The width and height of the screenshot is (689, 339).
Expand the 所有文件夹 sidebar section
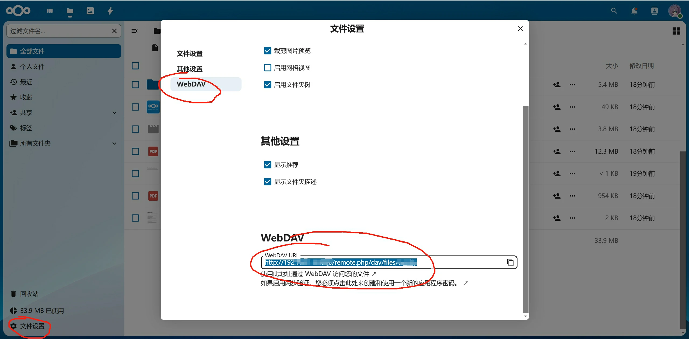[114, 143]
